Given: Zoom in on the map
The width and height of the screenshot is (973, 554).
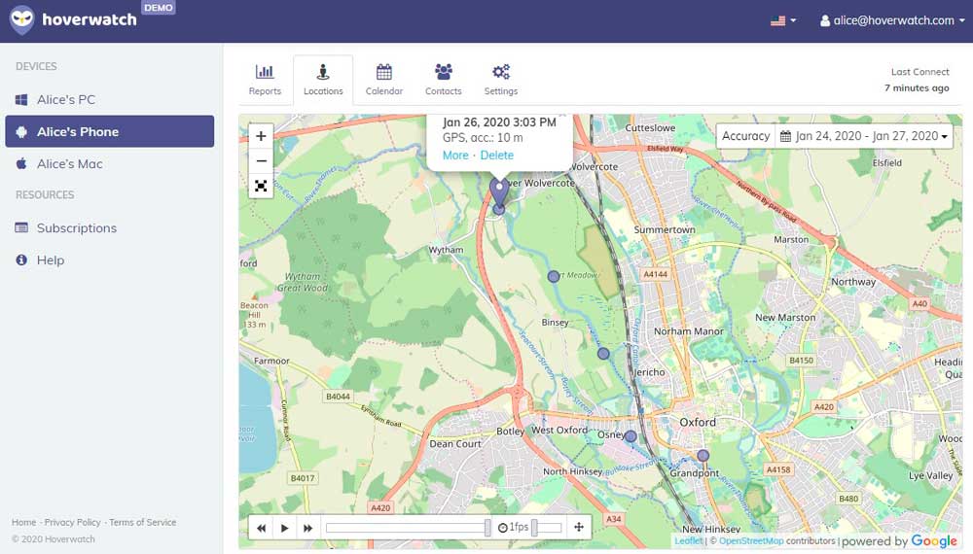Looking at the screenshot, I should tap(261, 136).
